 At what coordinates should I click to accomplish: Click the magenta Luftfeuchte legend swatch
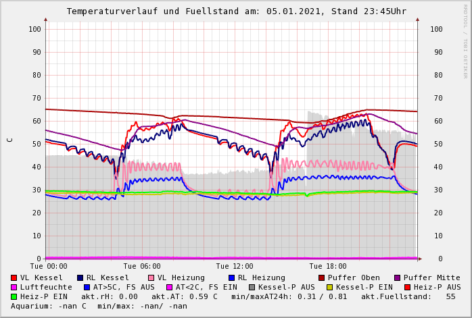tap(14, 287)
